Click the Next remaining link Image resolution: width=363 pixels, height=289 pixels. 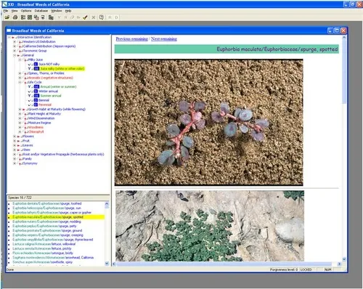164,39
